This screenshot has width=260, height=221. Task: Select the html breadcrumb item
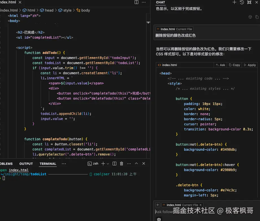[29, 10]
